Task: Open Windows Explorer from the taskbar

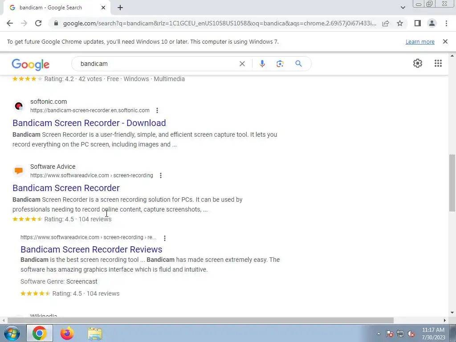Action: [95, 334]
